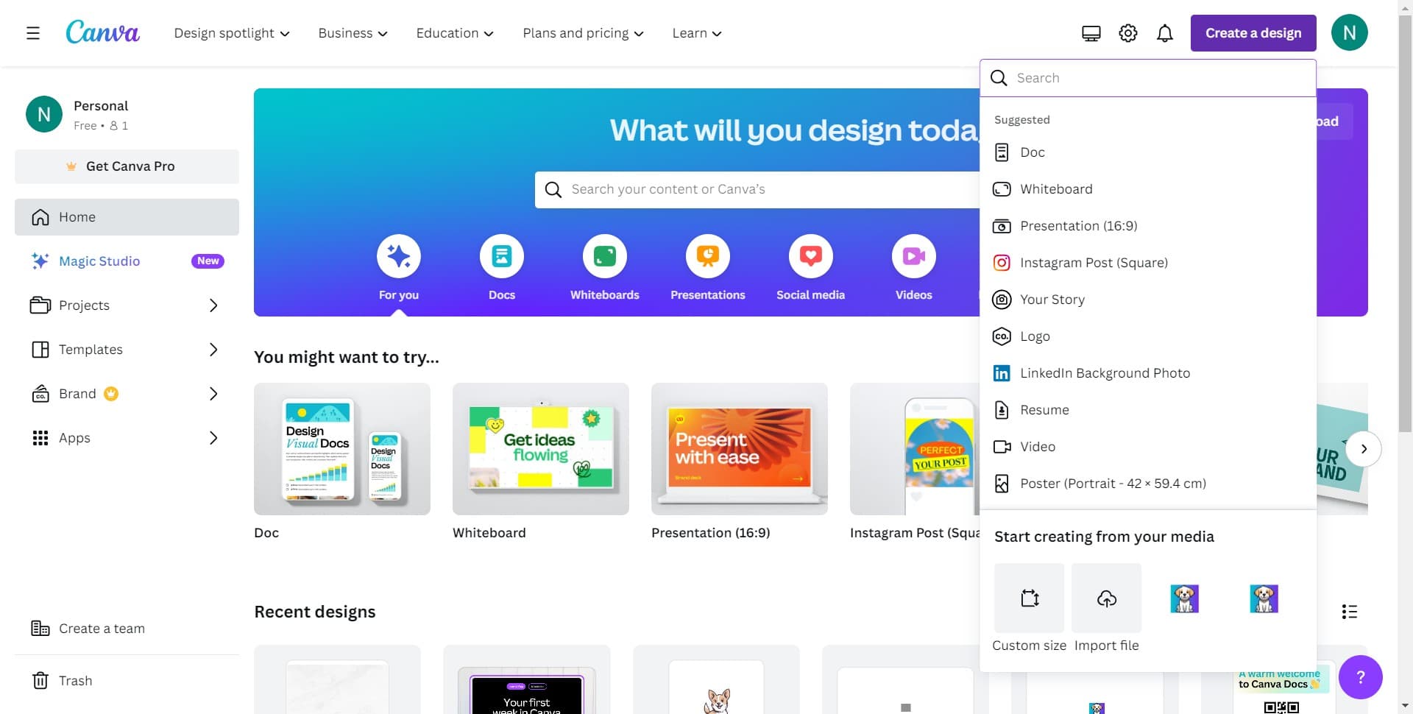The image size is (1413, 714).
Task: Click the Custom size icon tile
Action: pyautogui.click(x=1029, y=598)
